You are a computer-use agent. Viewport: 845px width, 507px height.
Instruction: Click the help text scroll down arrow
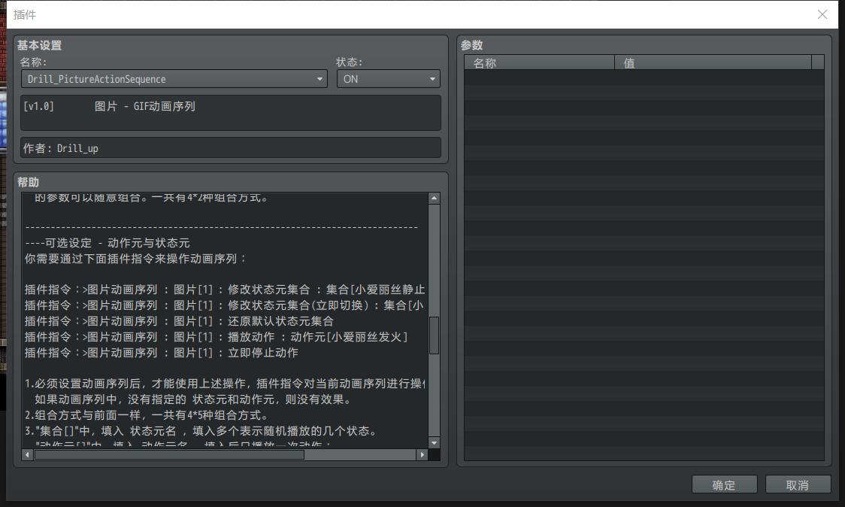click(x=434, y=443)
